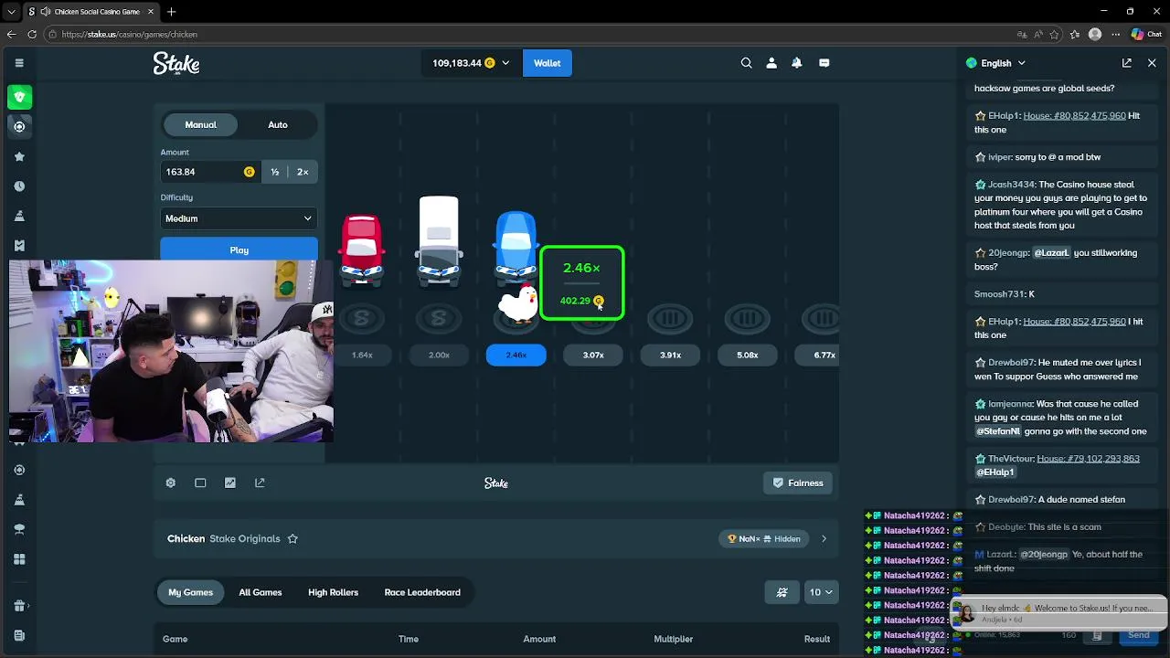Open Copilot Chat in browser
The height and width of the screenshot is (658, 1170).
coord(1148,34)
